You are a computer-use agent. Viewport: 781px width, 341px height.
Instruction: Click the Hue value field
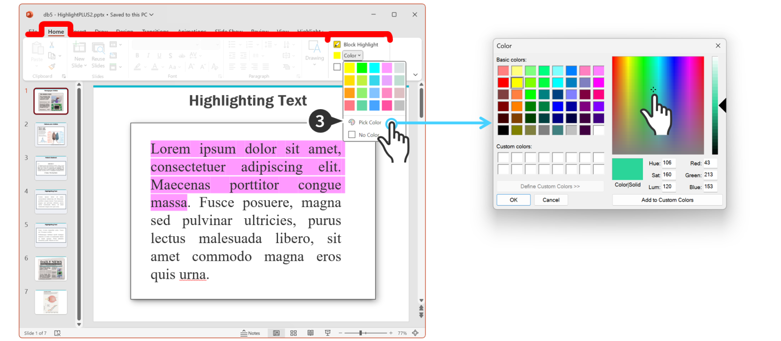(668, 163)
